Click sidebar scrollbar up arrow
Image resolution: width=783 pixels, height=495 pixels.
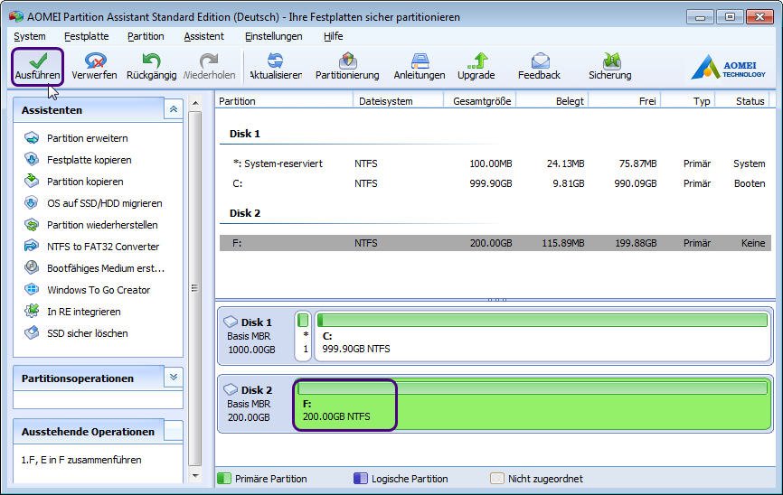coord(195,103)
